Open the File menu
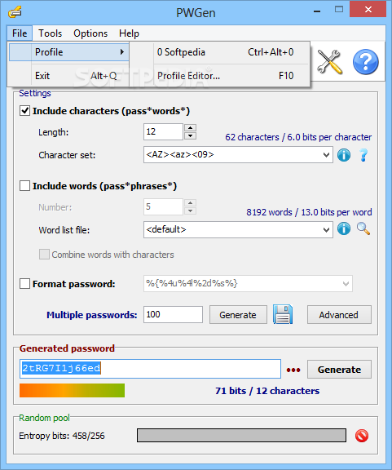The width and height of the screenshot is (392, 470). point(20,33)
